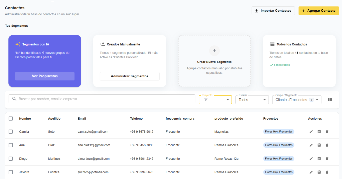Toggle the select-all checkbox in the table header

[x=11, y=119]
